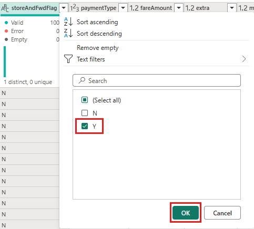Click the 1.2 decimal type icon on fareAmount

pyautogui.click(x=134, y=8)
